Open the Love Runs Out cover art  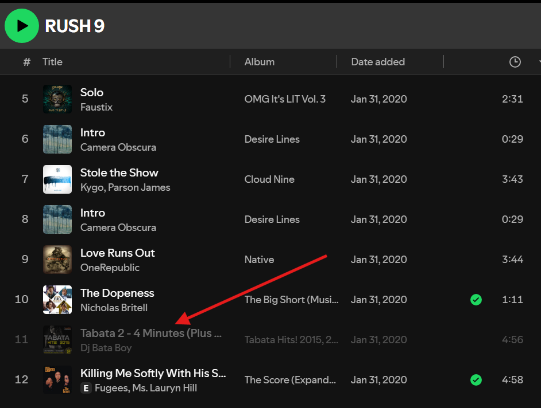(57, 260)
